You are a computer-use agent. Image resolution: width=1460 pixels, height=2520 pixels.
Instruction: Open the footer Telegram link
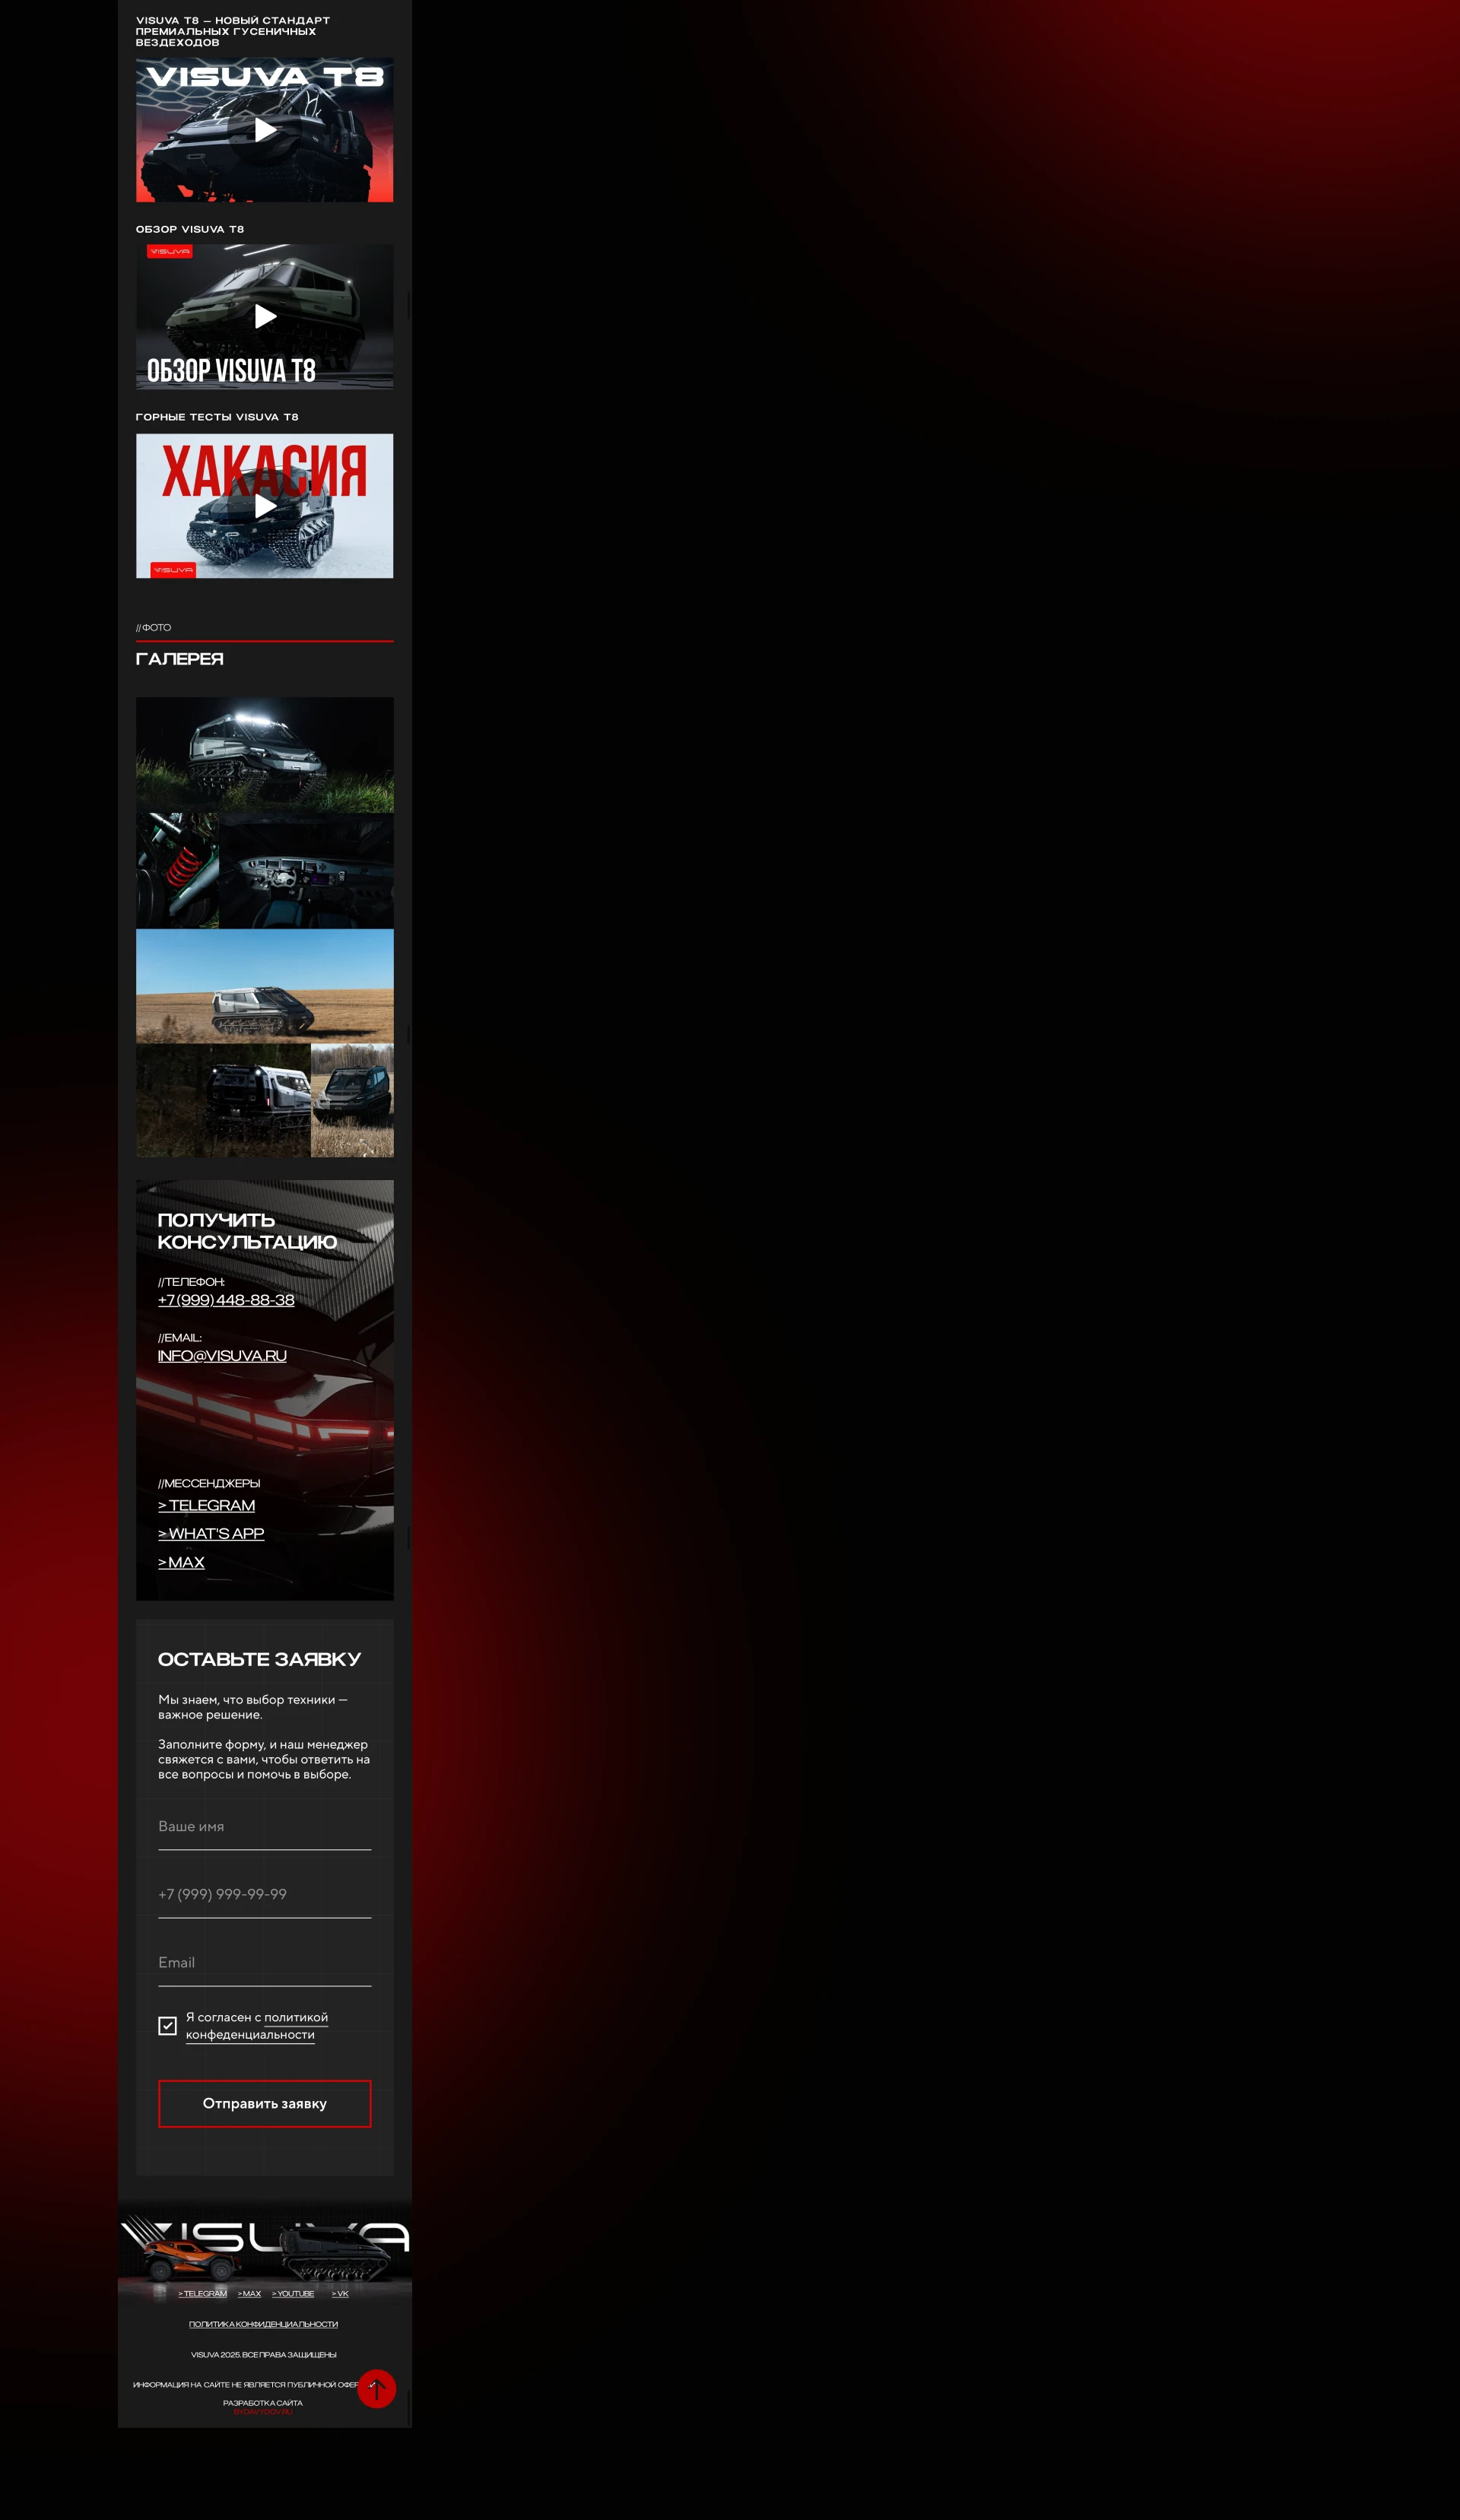tap(203, 2294)
